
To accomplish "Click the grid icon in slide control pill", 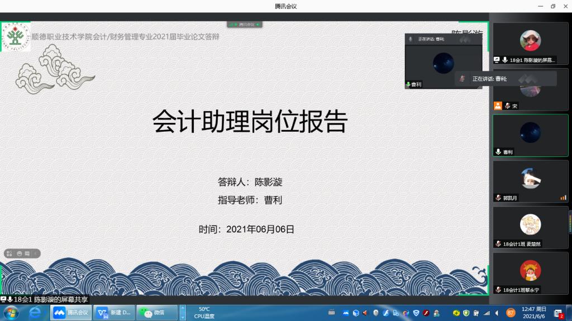I will pos(9,253).
